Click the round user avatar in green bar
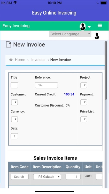The height and width of the screenshot is (194, 109). pos(83,26)
